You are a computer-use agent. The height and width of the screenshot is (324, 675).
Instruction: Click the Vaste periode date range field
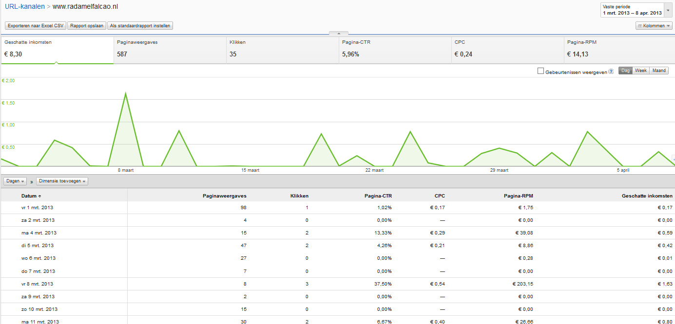pos(633,10)
